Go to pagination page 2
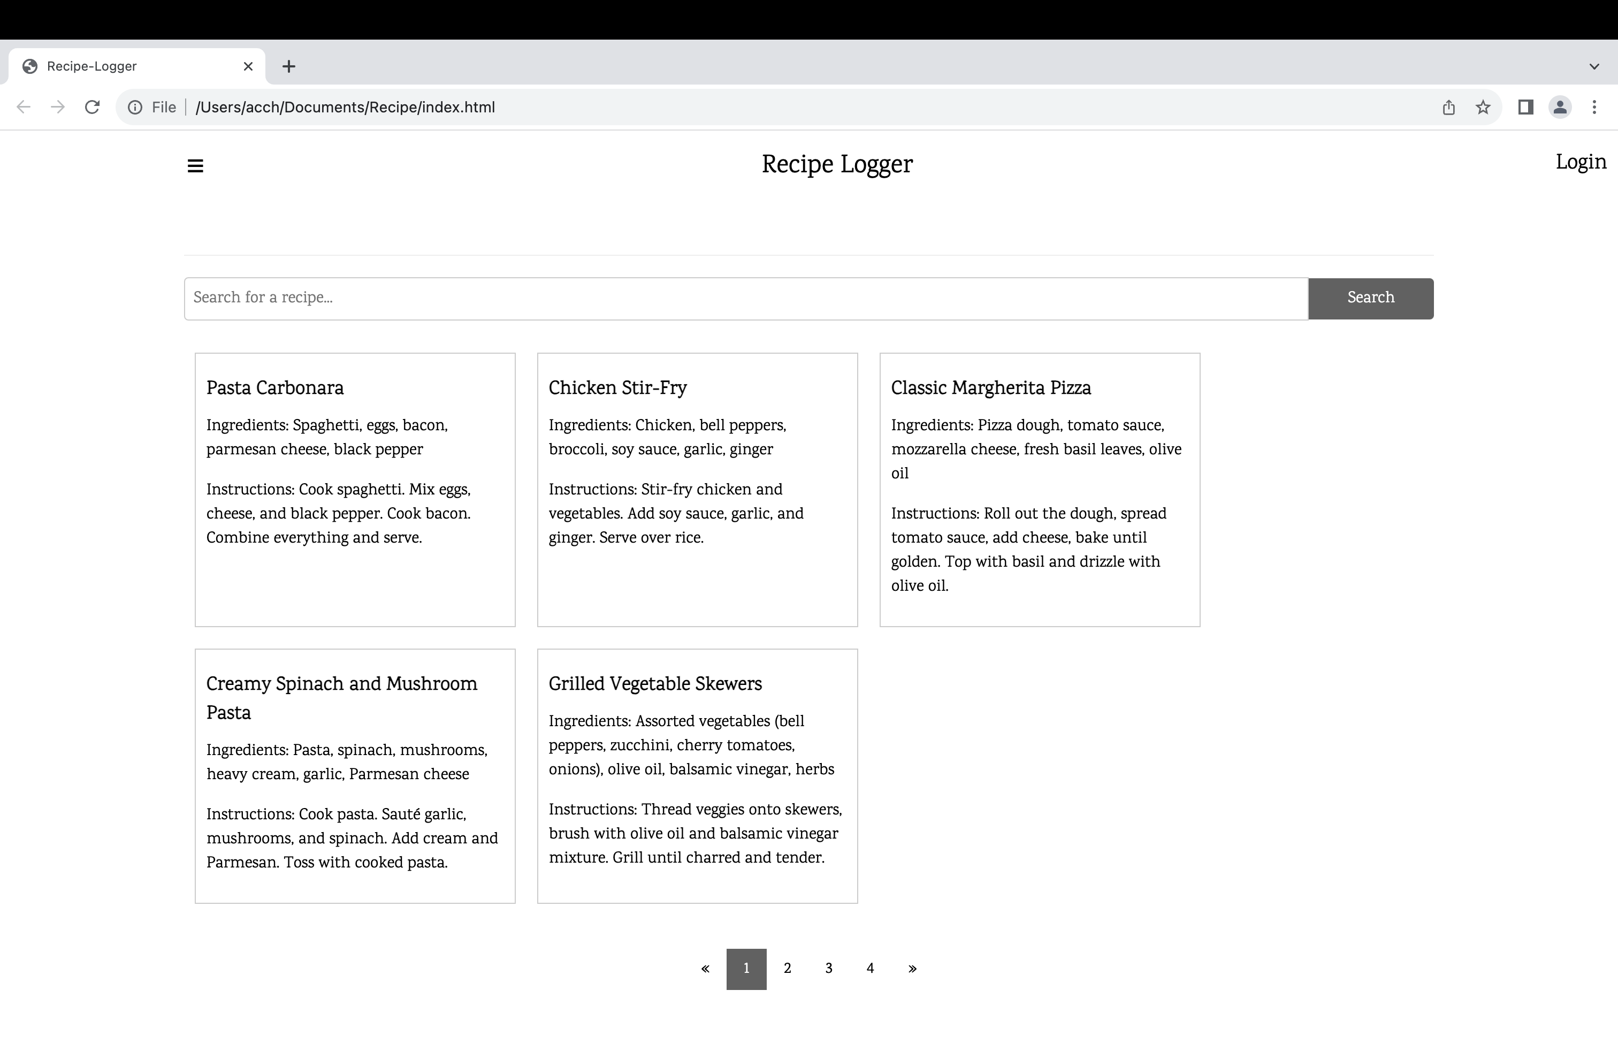Screen dimensions: 1618x1051 [787, 968]
